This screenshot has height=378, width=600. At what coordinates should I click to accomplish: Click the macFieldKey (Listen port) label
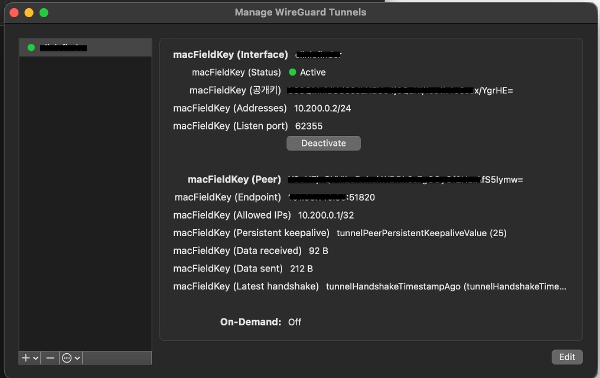(x=230, y=126)
